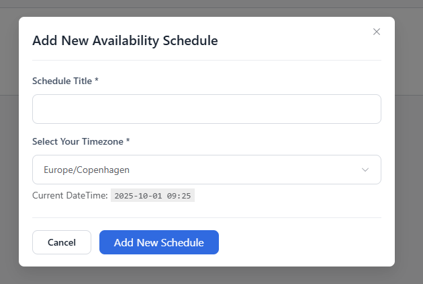Viewport: 423px width, 284px height.
Task: Focus the Schedule Title input field
Action: 206,109
